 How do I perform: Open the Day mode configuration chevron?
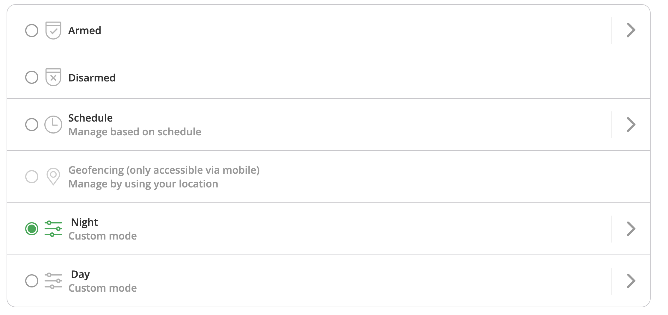pos(631,281)
